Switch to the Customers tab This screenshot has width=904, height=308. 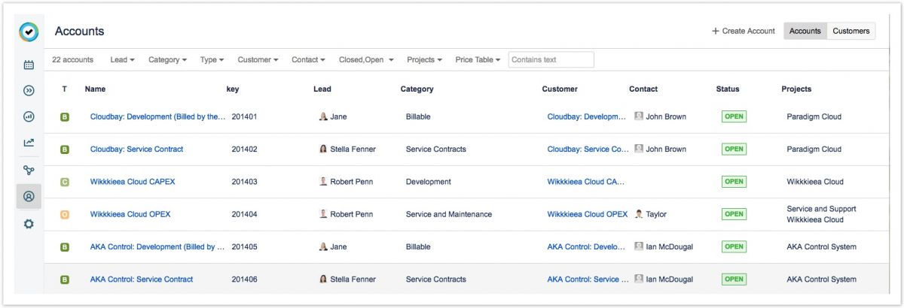[x=851, y=31]
